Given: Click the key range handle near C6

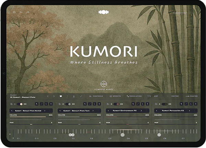Looking at the screenshot, I should tap(159, 135).
